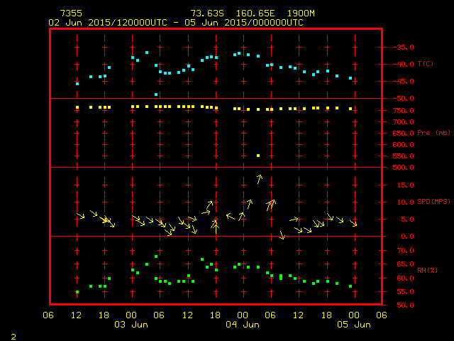
Task: Click the isolated yellow pressure point near 550
Action: click(x=258, y=156)
